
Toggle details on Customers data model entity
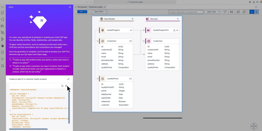point(130,41)
